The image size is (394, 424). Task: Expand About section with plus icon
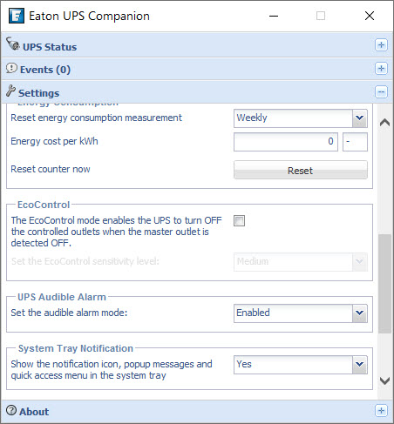coord(381,411)
